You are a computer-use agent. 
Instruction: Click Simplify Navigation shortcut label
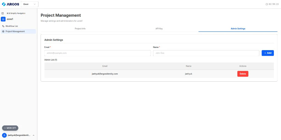coord(16,13)
